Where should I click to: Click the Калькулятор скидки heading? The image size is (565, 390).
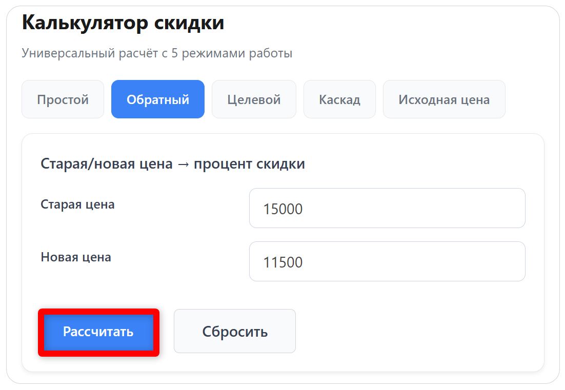click(122, 22)
